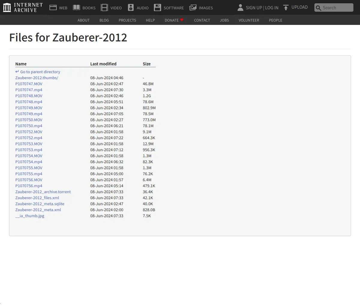Click the 802.9M size value

[x=149, y=108]
